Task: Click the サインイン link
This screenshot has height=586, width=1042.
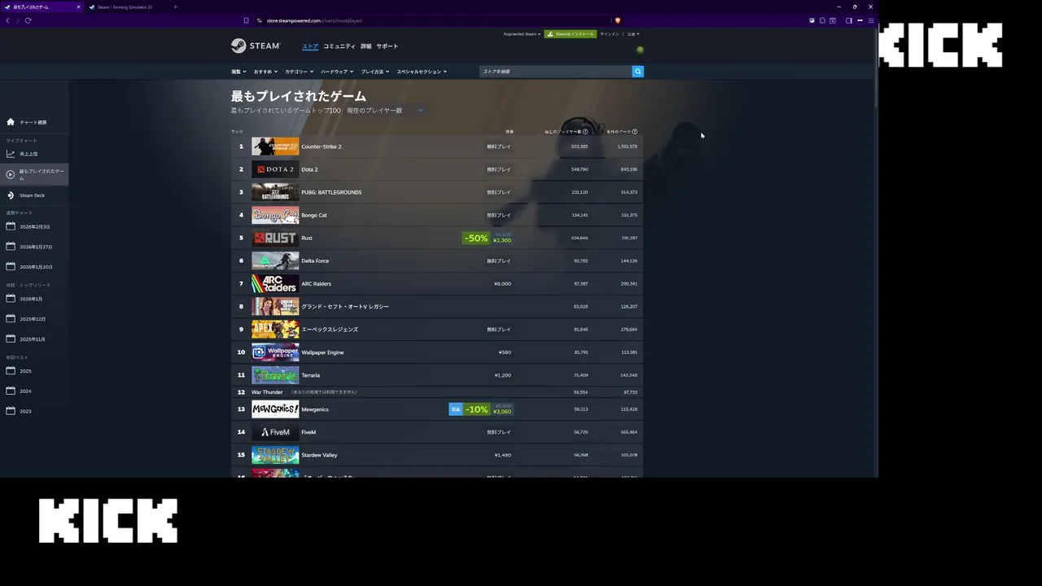Action: click(609, 34)
